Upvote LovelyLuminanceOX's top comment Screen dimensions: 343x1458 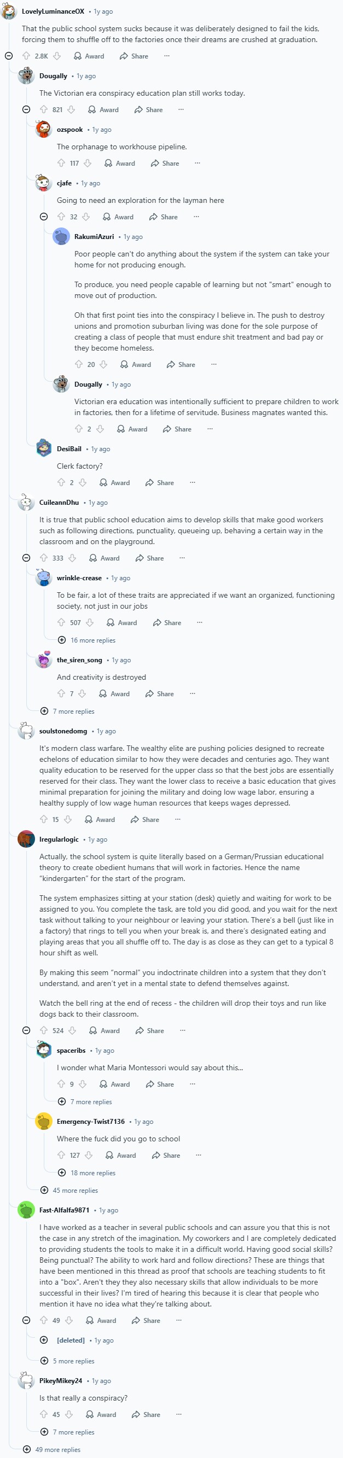pos(27,55)
